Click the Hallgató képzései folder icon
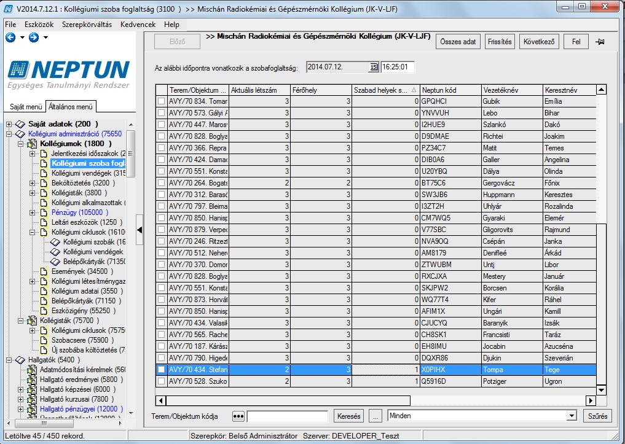 coord(32,389)
